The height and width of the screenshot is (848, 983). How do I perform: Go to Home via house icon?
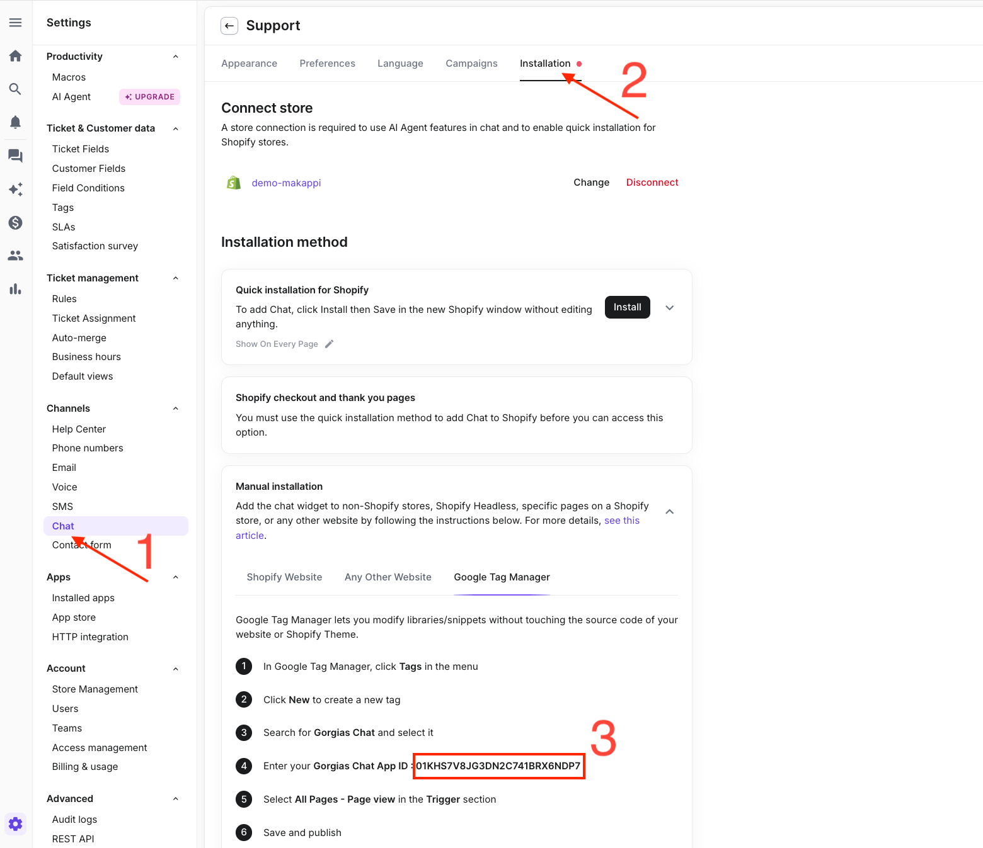click(16, 56)
